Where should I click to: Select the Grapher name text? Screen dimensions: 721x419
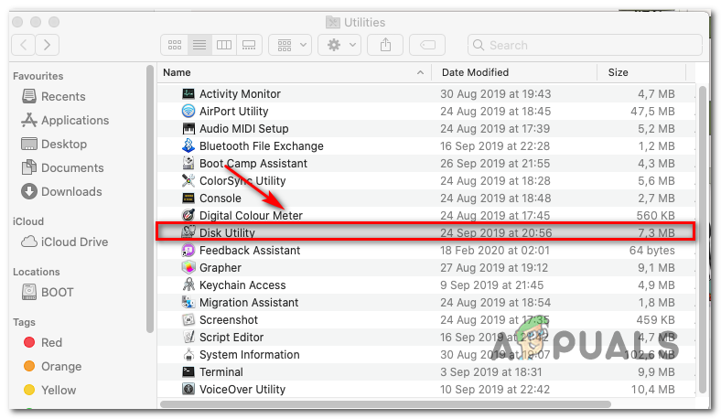(x=221, y=268)
